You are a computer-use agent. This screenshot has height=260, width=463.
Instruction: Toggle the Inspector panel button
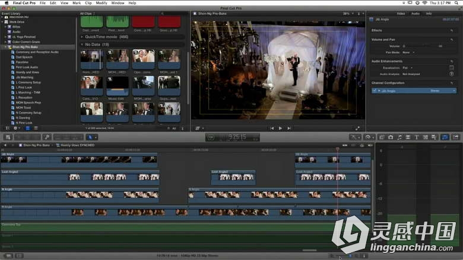(445, 137)
